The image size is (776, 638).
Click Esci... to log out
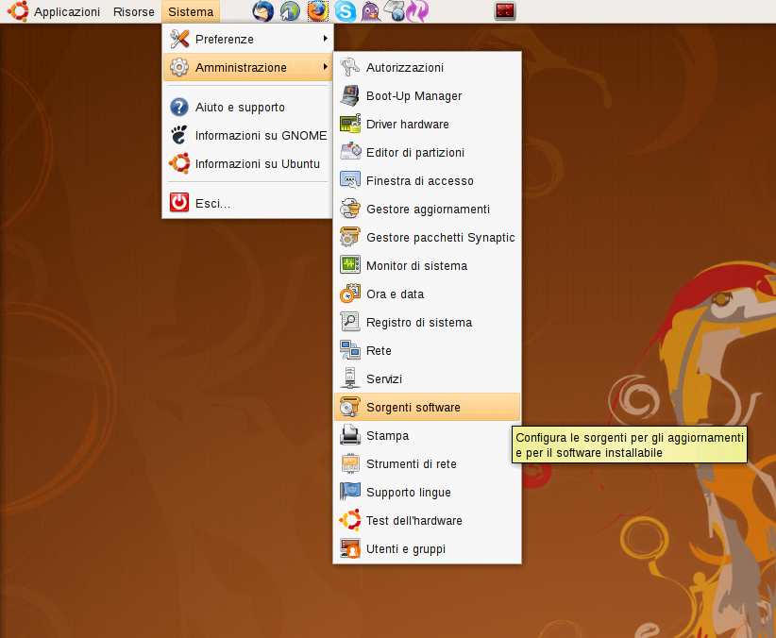212,203
